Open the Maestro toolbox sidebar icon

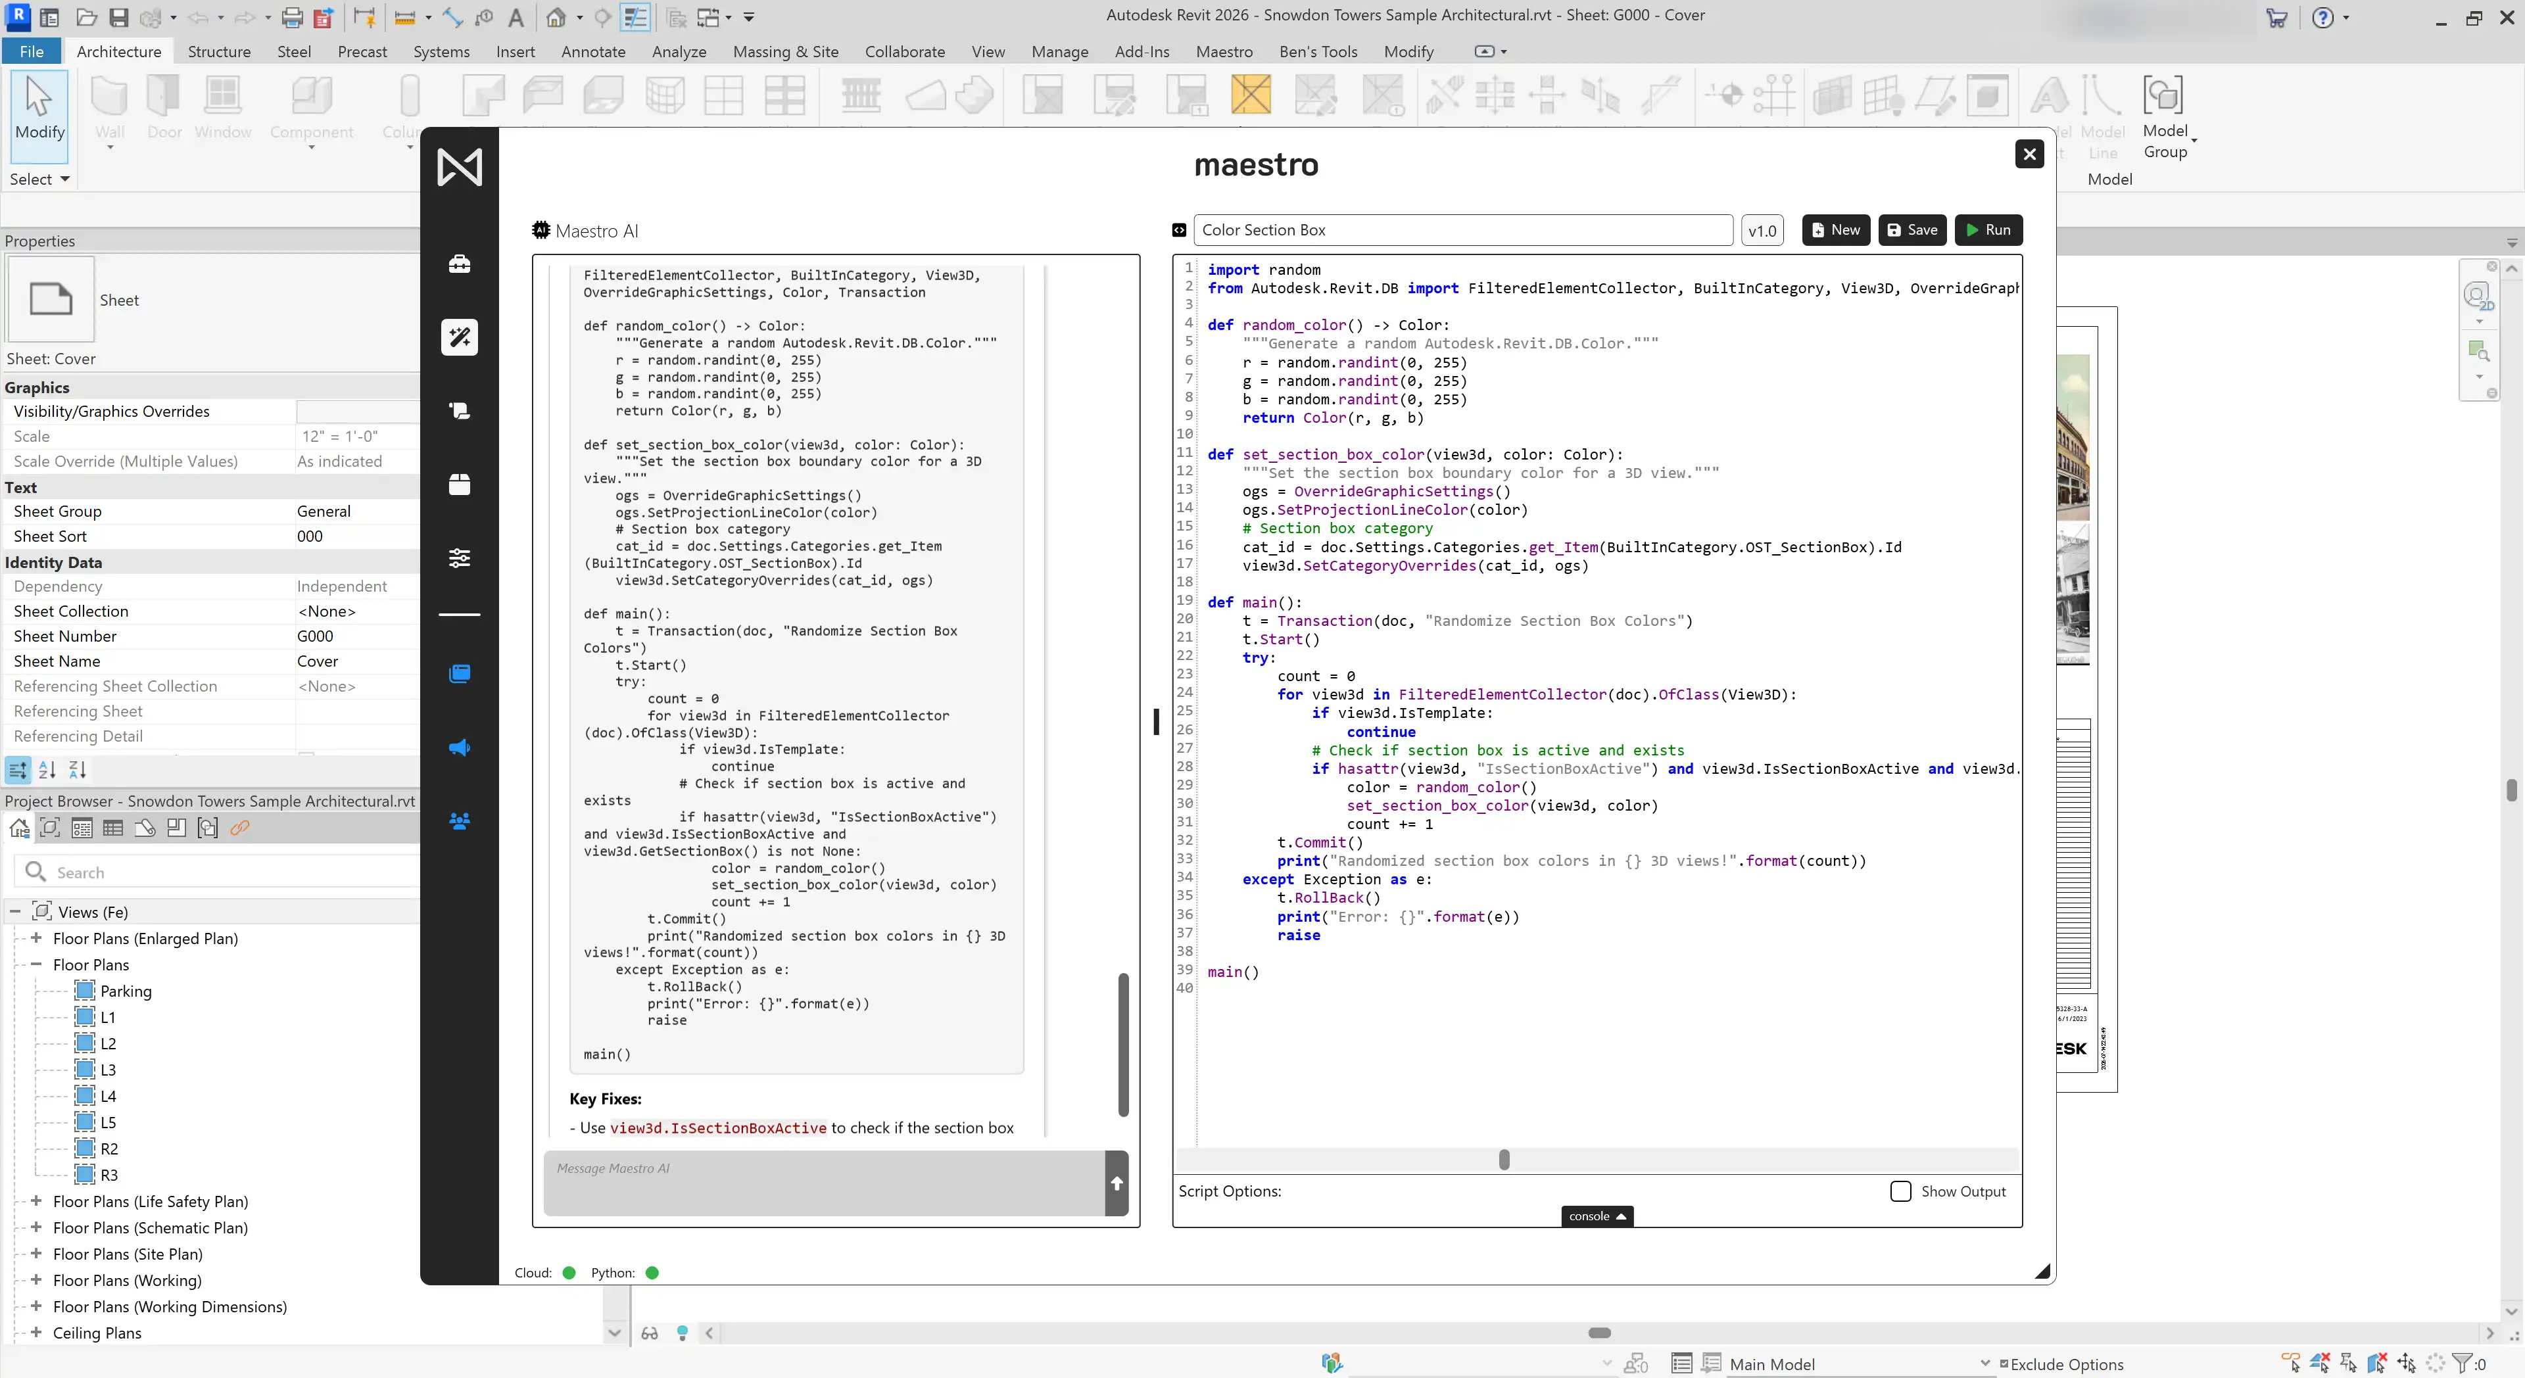point(459,264)
